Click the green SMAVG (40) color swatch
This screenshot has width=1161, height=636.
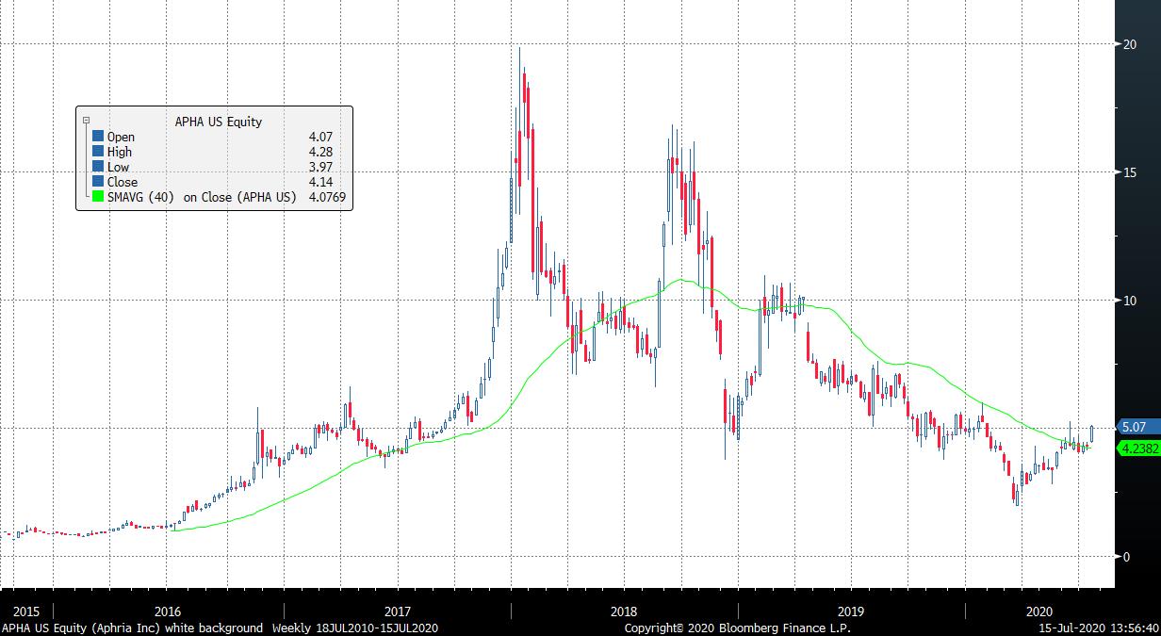coord(98,197)
